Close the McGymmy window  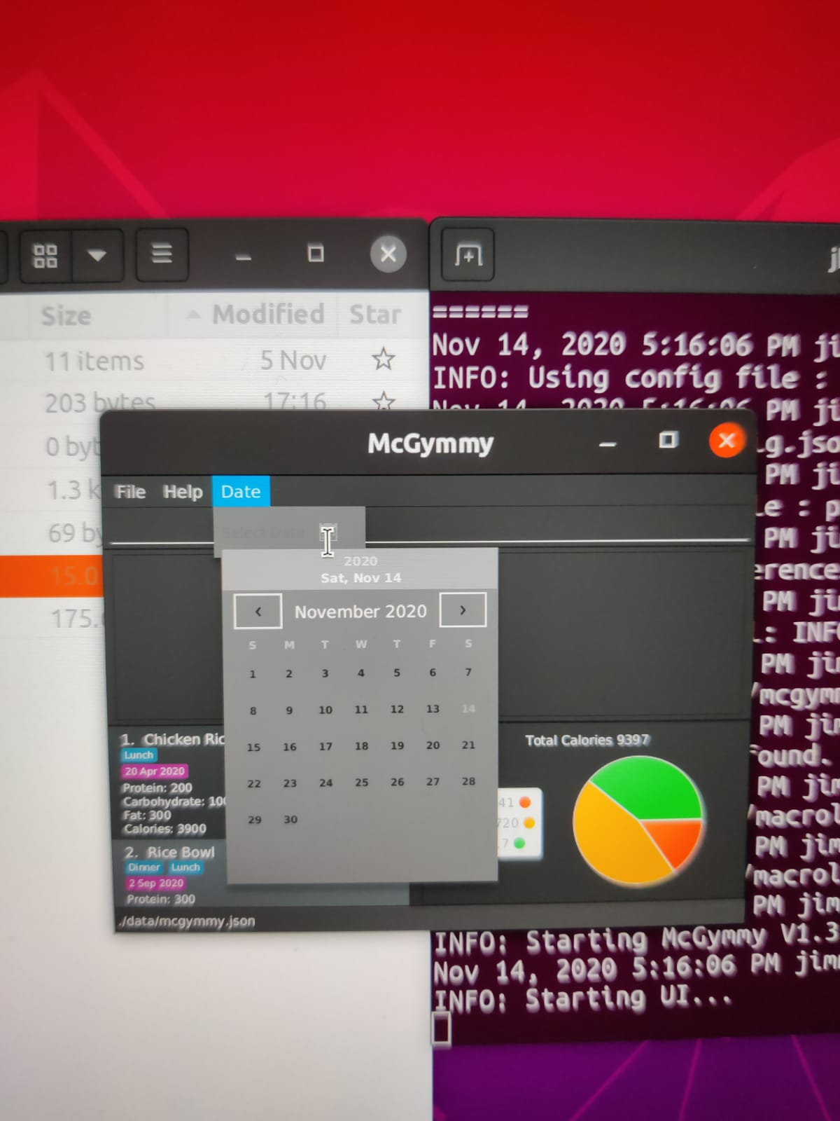pyautogui.click(x=727, y=441)
